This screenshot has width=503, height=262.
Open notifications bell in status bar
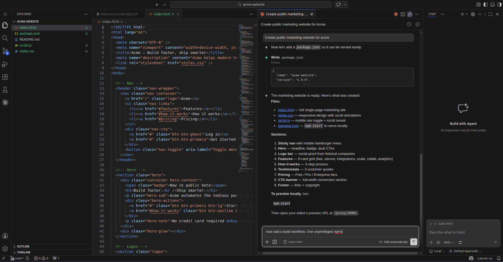[x=499, y=258]
